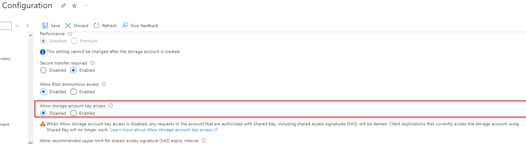526x144 pixels.
Task: Set Secure transfer required to Disabled
Action: click(x=43, y=70)
